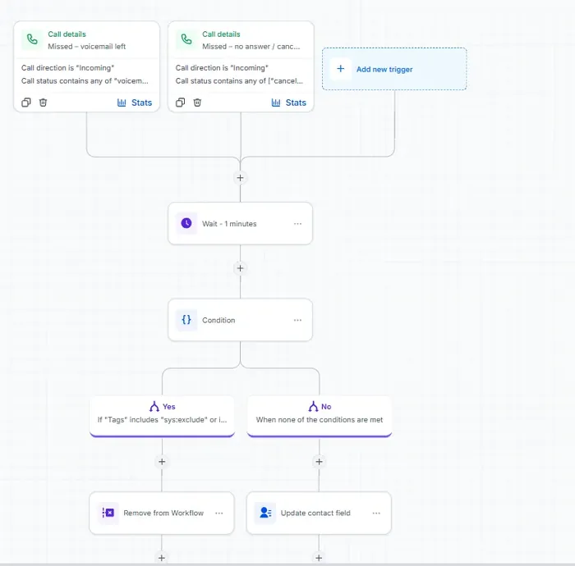Click phone icon on no answer trigger
575x566 pixels.
tap(186, 39)
